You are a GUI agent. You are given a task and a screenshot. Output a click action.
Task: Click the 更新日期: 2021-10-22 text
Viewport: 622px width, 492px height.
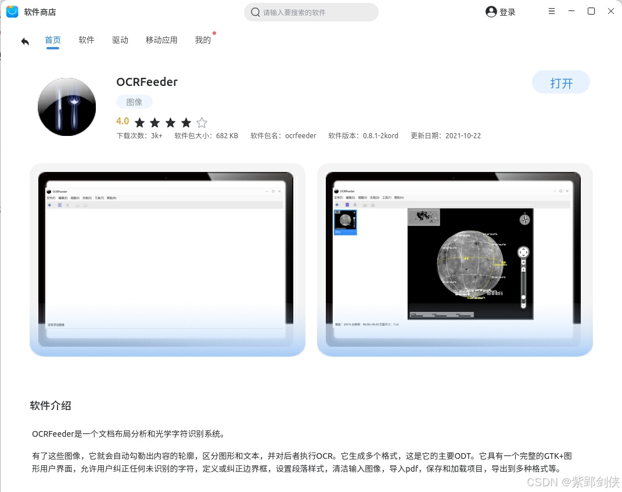(445, 136)
